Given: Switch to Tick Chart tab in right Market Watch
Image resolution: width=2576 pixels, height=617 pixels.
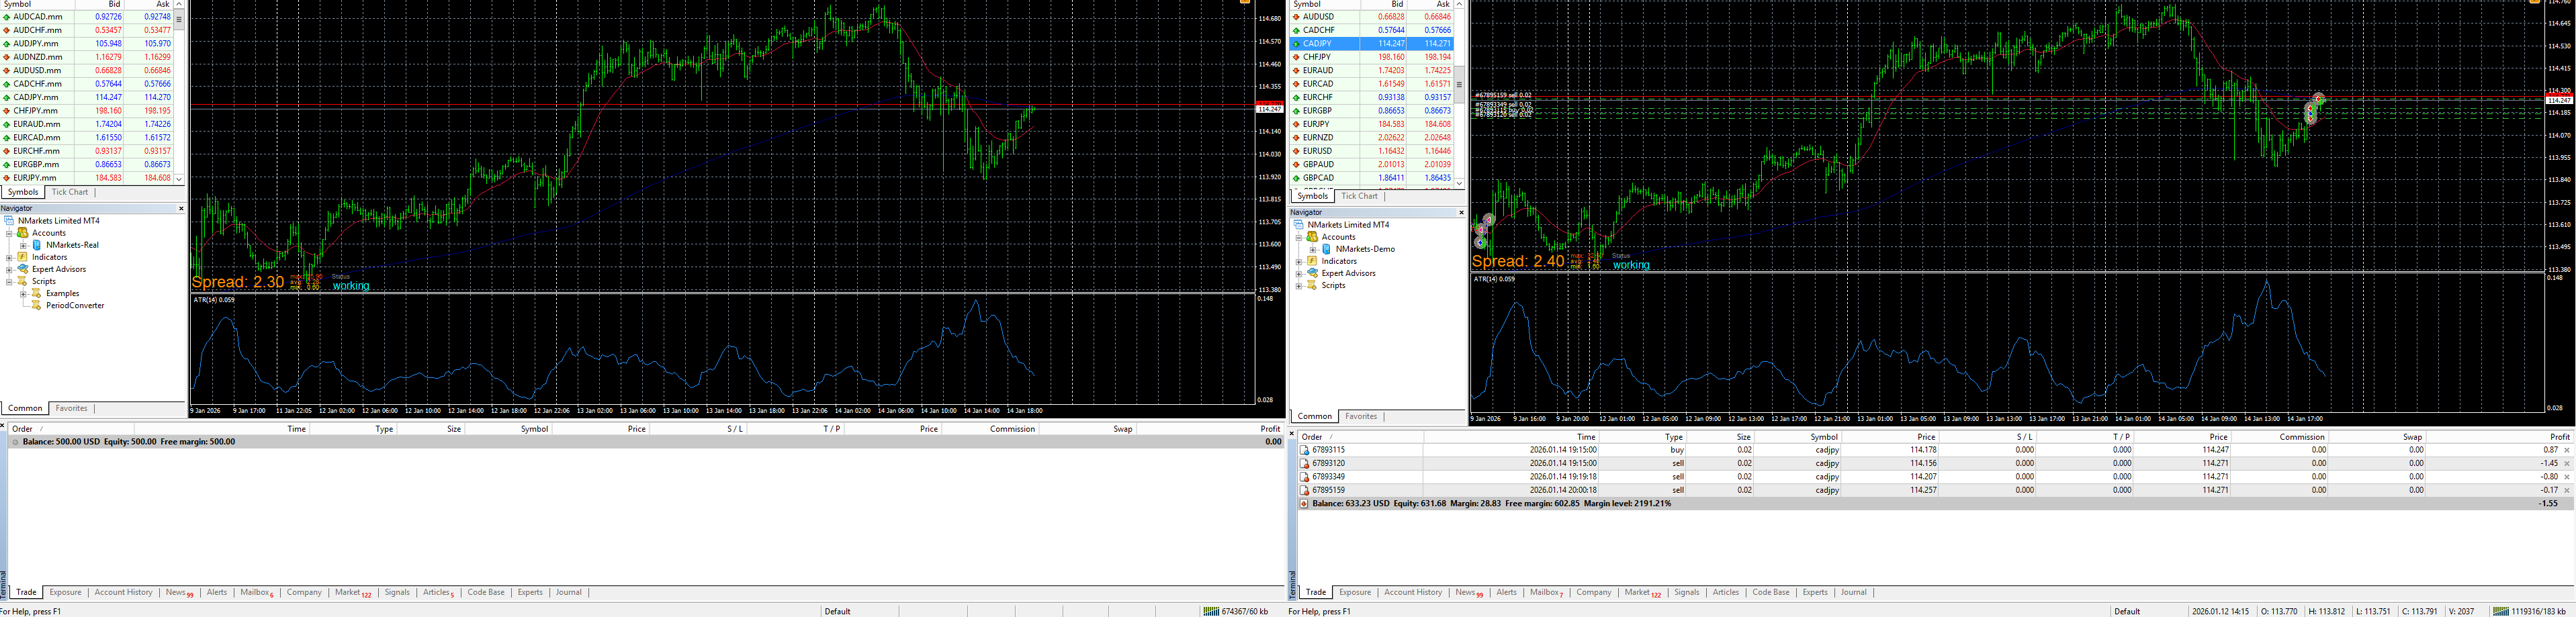Looking at the screenshot, I should coord(1359,196).
